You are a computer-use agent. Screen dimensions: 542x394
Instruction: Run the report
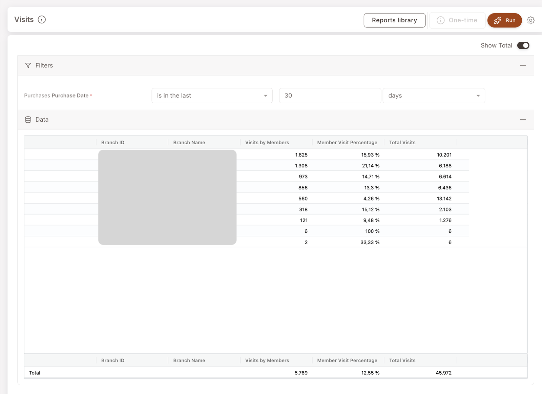504,20
